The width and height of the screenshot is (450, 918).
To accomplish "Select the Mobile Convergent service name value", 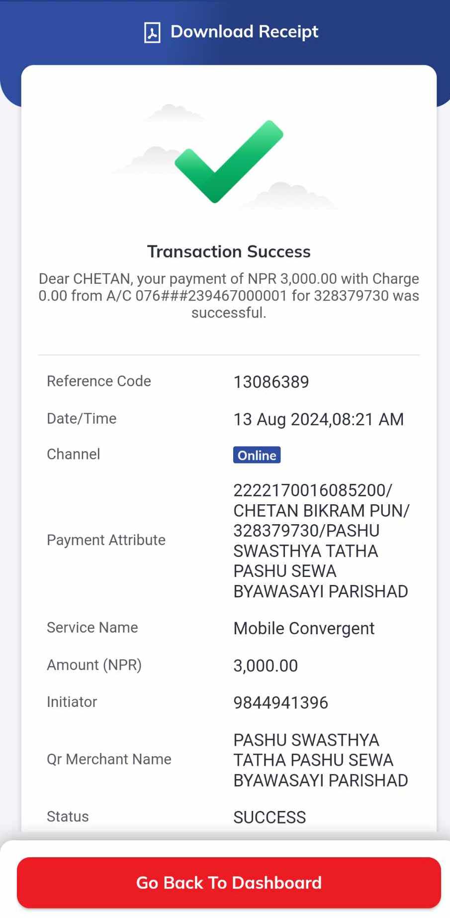I will [x=304, y=628].
